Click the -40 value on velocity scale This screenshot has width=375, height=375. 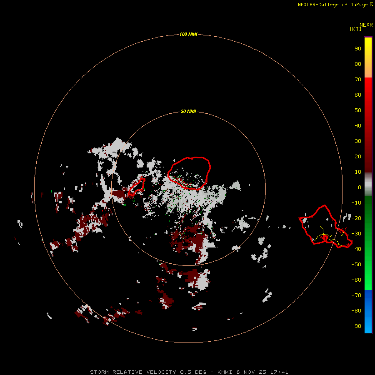coord(356,249)
